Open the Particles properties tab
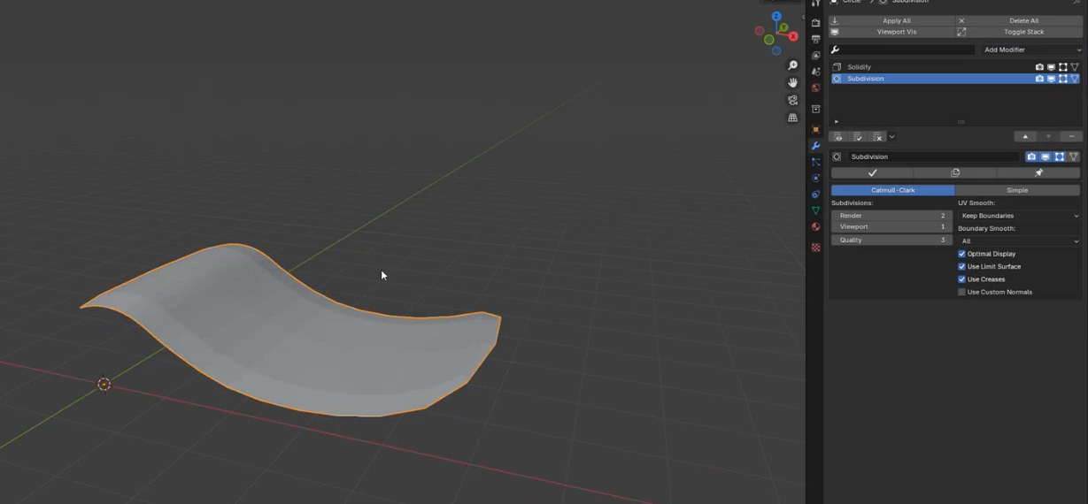This screenshot has width=1088, height=504. pos(815,162)
